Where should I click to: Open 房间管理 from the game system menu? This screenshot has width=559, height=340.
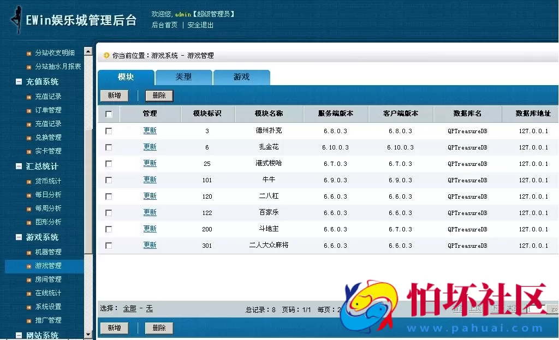click(x=49, y=279)
